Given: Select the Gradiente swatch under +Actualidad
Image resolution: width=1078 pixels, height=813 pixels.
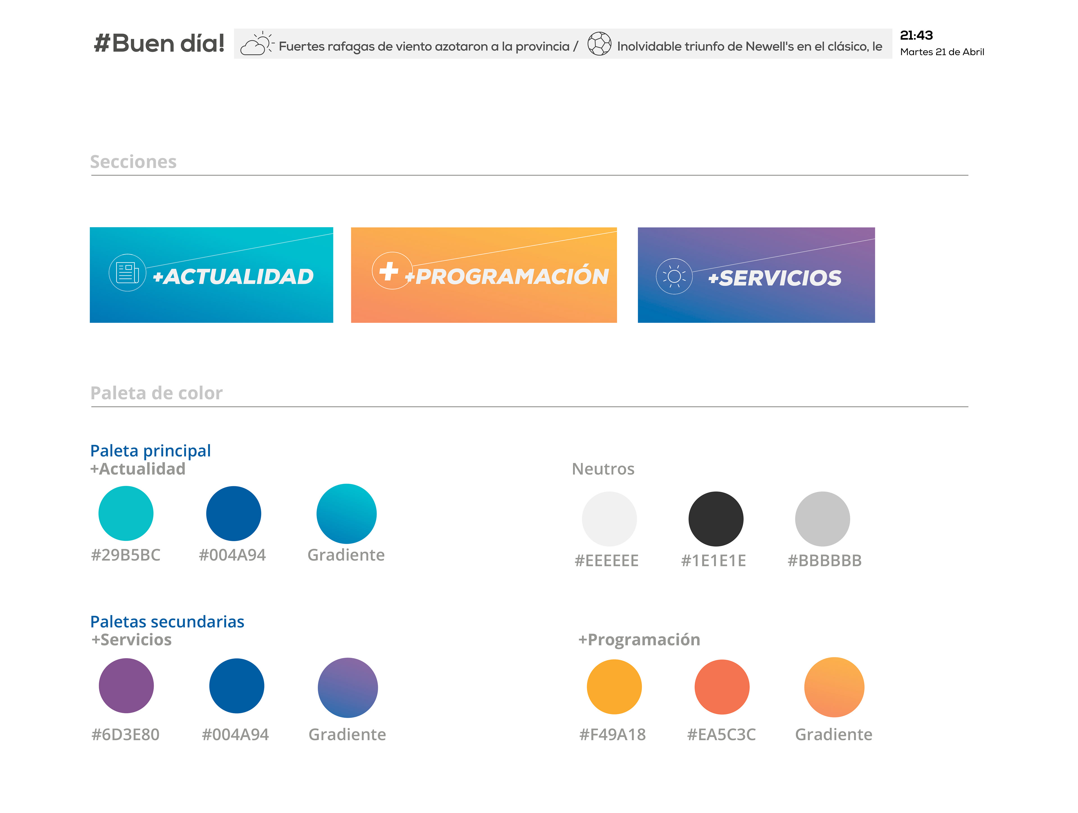Looking at the screenshot, I should click(346, 514).
